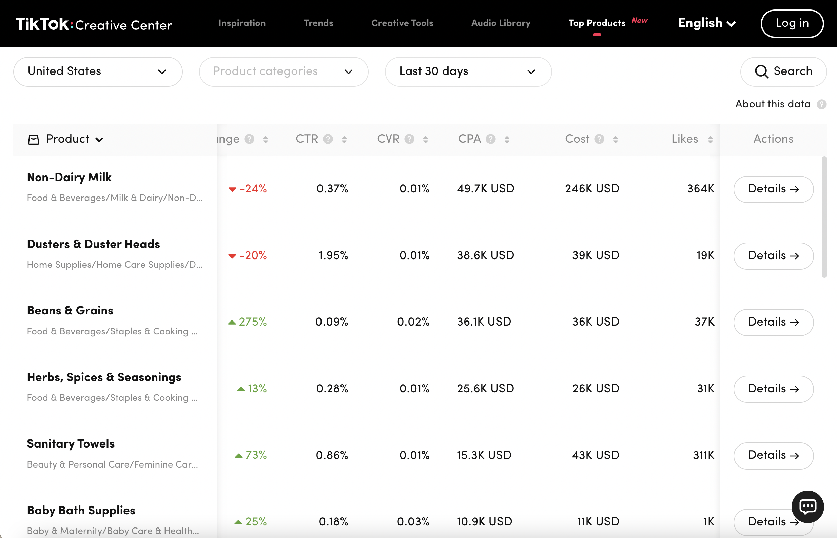Click the CPA info question-mark icon
Image resolution: width=837 pixels, height=538 pixels.
click(x=490, y=139)
